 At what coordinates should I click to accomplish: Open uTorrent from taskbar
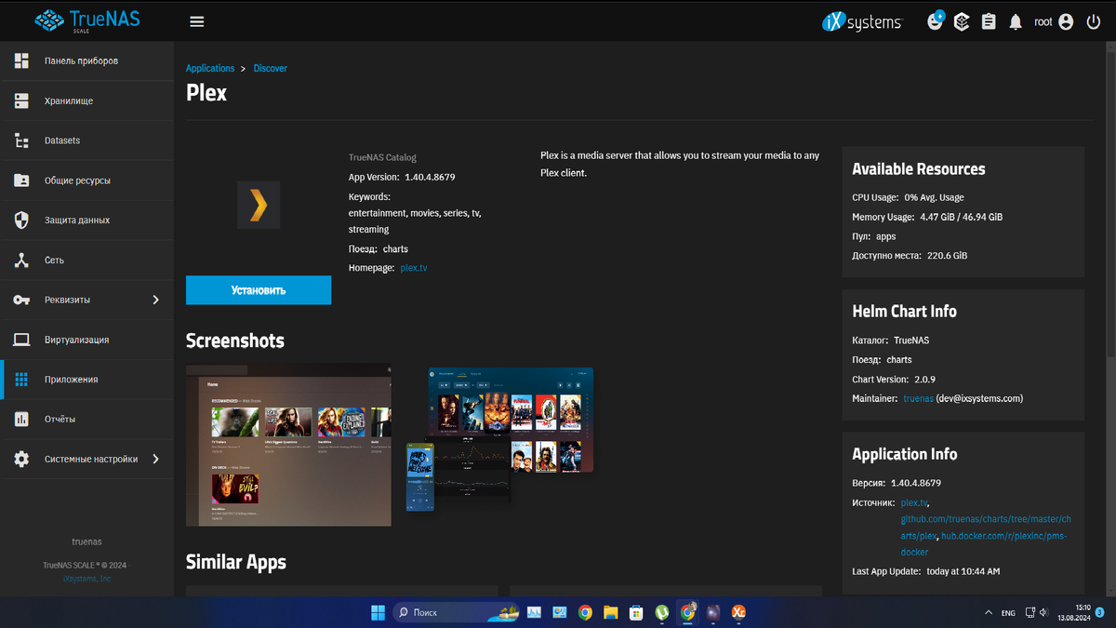[x=662, y=612]
